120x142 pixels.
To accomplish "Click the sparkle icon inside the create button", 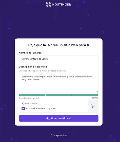I will [48, 118].
